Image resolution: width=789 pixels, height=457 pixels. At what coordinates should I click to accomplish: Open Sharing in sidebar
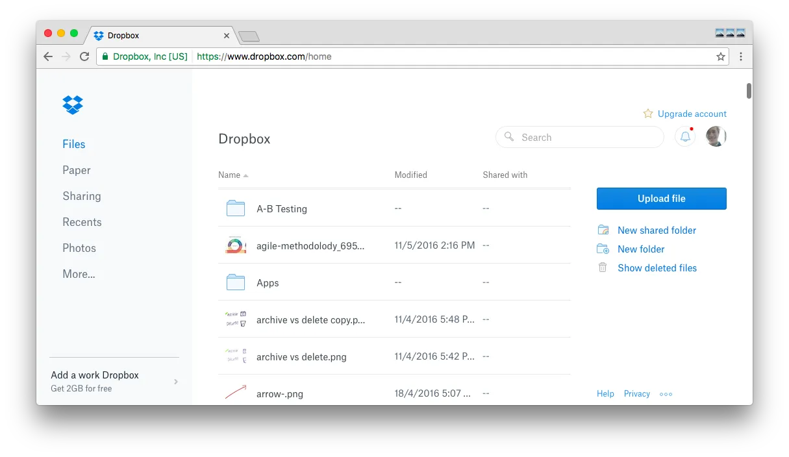(82, 196)
